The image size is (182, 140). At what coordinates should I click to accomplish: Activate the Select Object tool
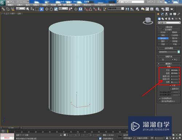[28, 9]
